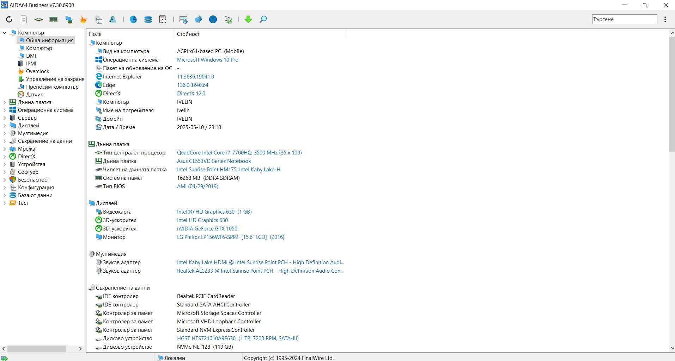Open the QuadCore Intel Core i7-7700HQ link
This screenshot has height=361, width=675.
(239, 153)
